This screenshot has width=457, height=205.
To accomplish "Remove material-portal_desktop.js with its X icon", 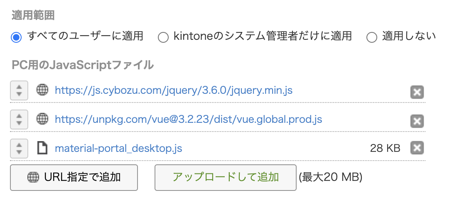I will pyautogui.click(x=417, y=148).
